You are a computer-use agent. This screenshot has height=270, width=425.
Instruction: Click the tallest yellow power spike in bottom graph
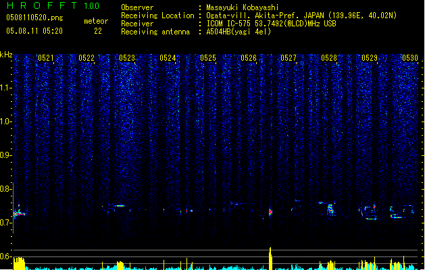pyautogui.click(x=270, y=259)
